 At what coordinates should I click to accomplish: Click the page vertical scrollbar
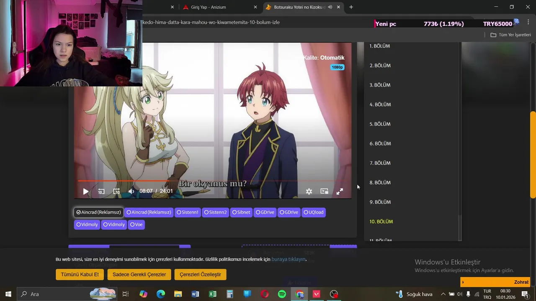(533, 155)
